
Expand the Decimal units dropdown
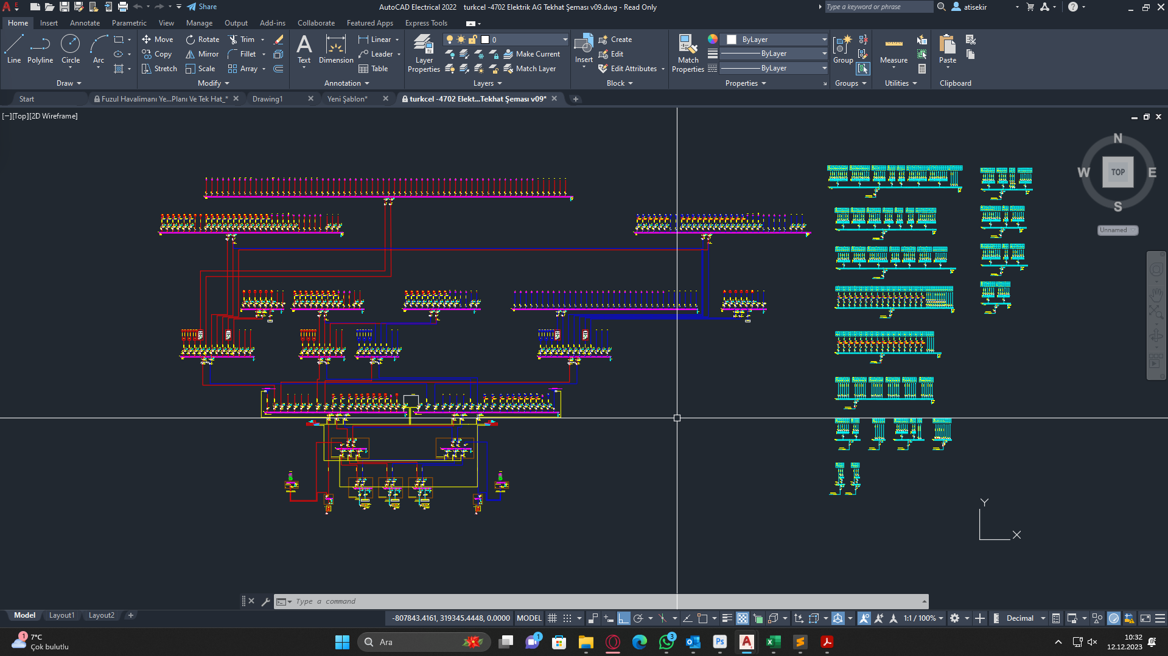click(1043, 618)
